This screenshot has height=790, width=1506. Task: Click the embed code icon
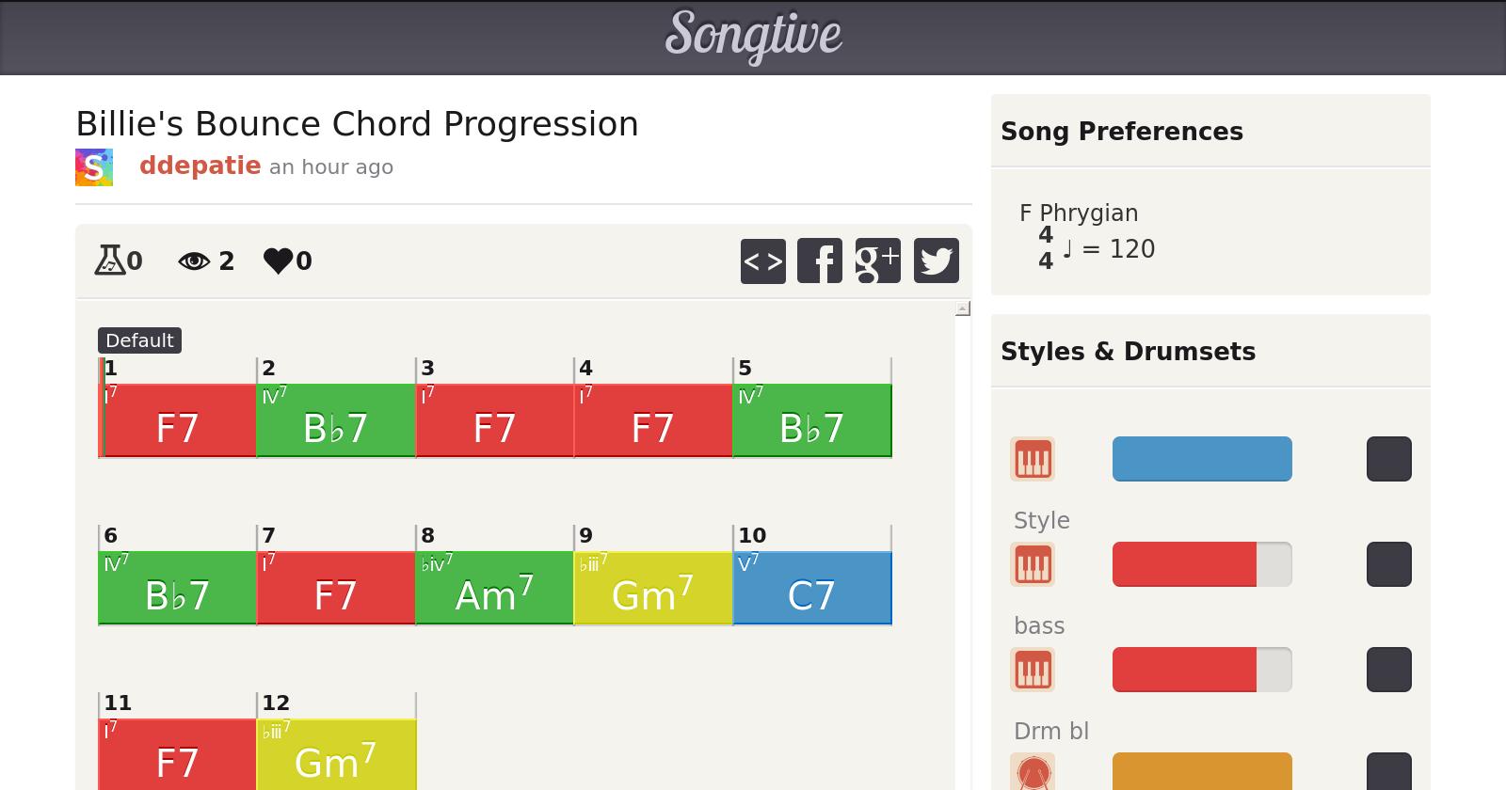click(x=763, y=261)
